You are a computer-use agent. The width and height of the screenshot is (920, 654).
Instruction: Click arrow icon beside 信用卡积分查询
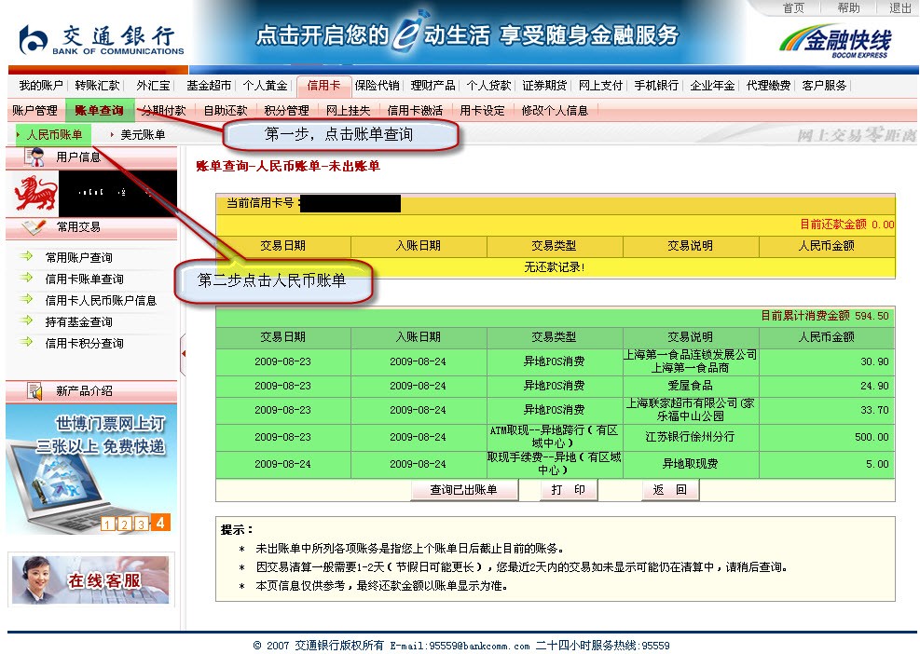pyautogui.click(x=26, y=342)
